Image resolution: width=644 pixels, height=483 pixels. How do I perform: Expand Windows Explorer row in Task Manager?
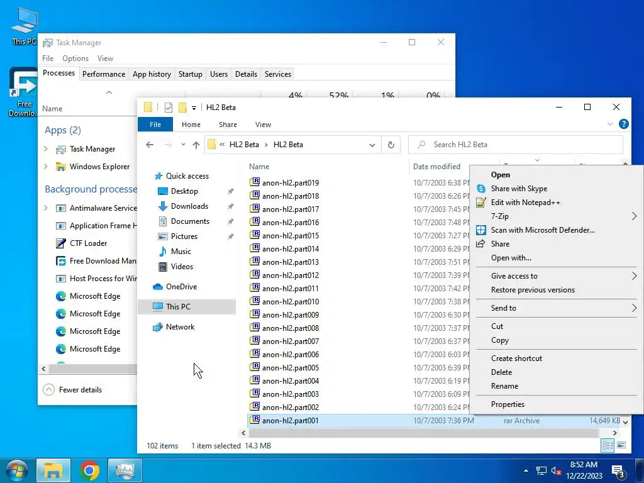click(45, 167)
